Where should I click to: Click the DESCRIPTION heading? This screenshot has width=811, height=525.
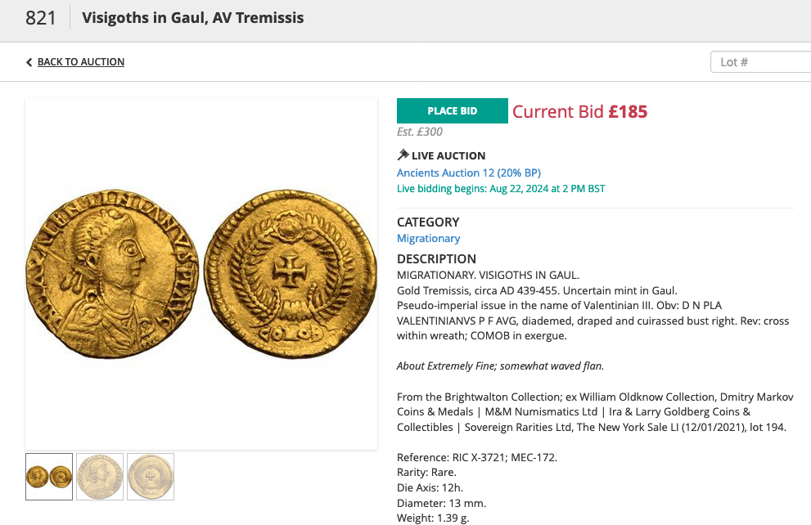point(436,259)
